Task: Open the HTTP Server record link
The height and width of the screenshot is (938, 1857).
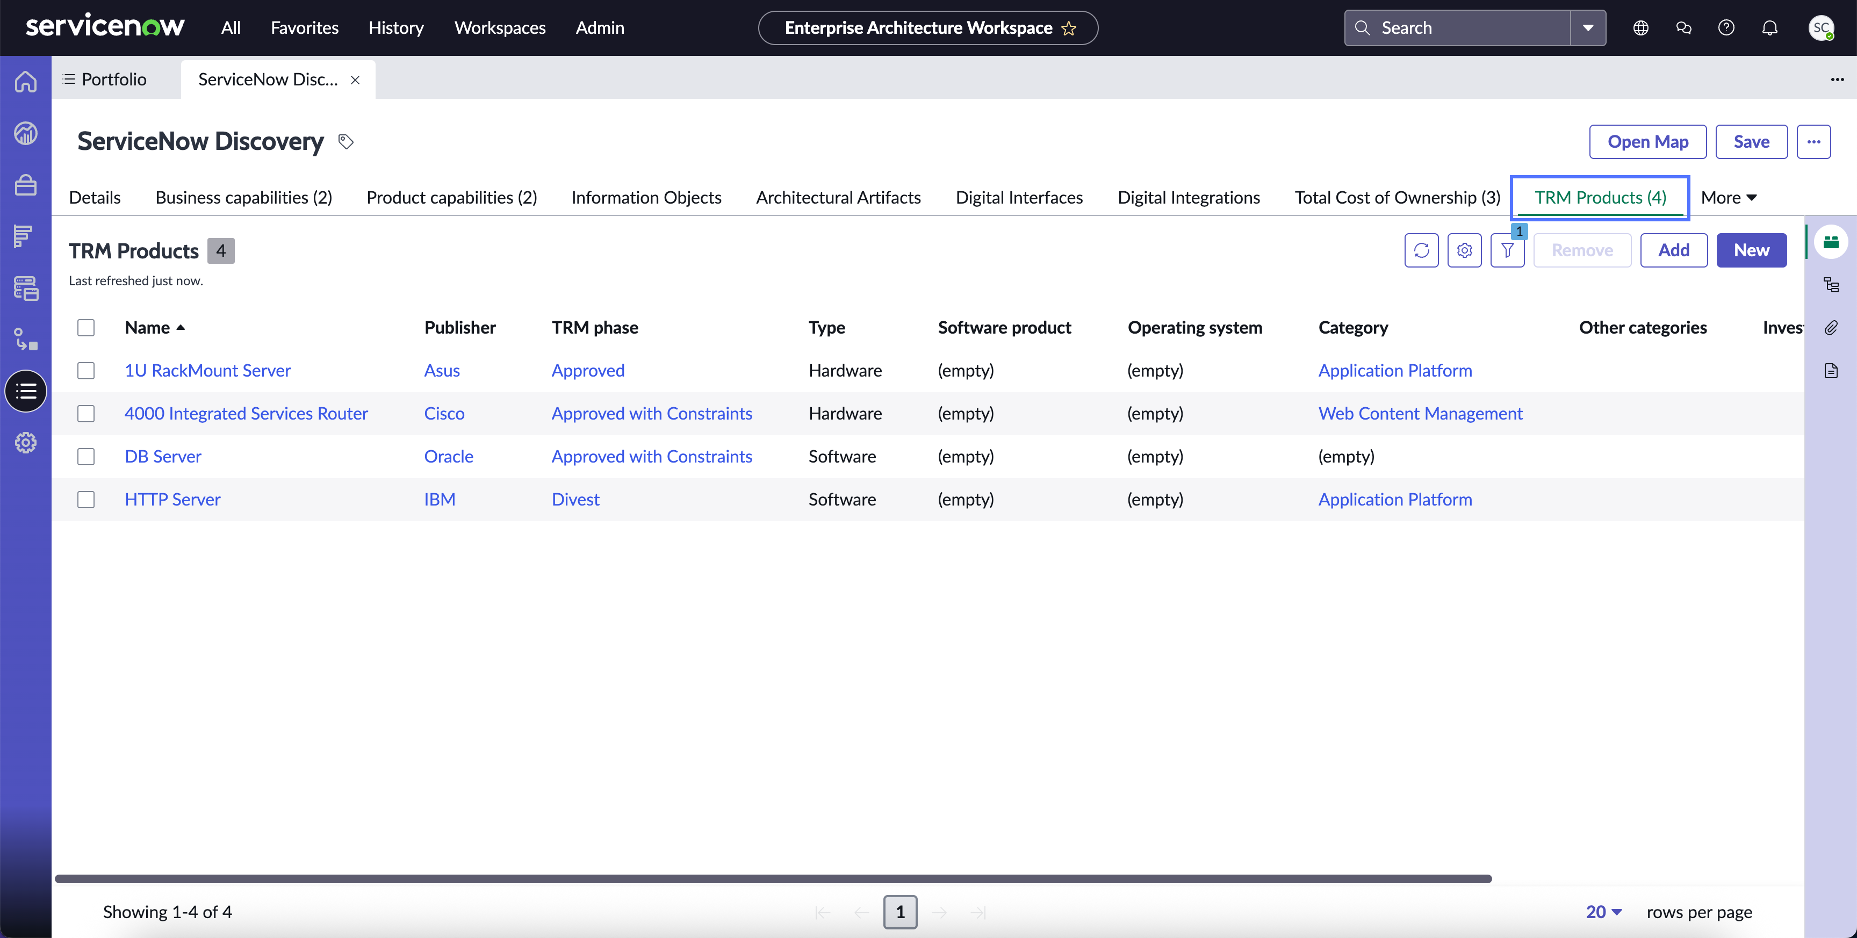Action: [172, 500]
